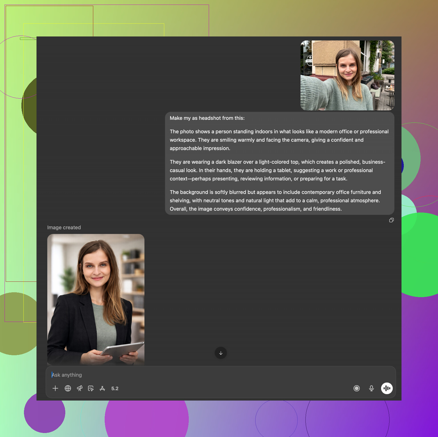Select the agent mode cursor icon
438x437 pixels.
point(91,388)
